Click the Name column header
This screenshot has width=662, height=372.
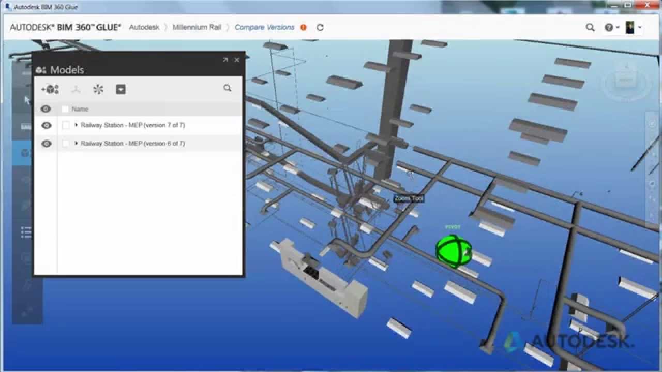pyautogui.click(x=80, y=109)
